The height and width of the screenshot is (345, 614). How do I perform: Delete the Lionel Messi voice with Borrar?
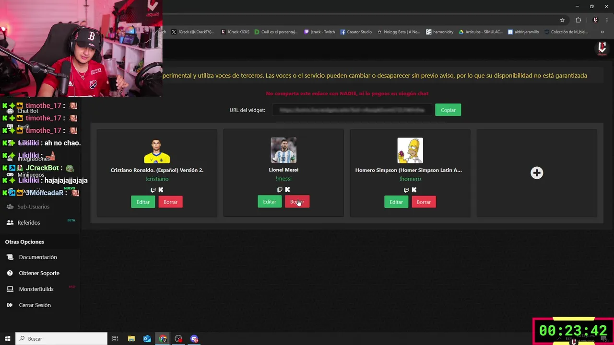coord(297,202)
